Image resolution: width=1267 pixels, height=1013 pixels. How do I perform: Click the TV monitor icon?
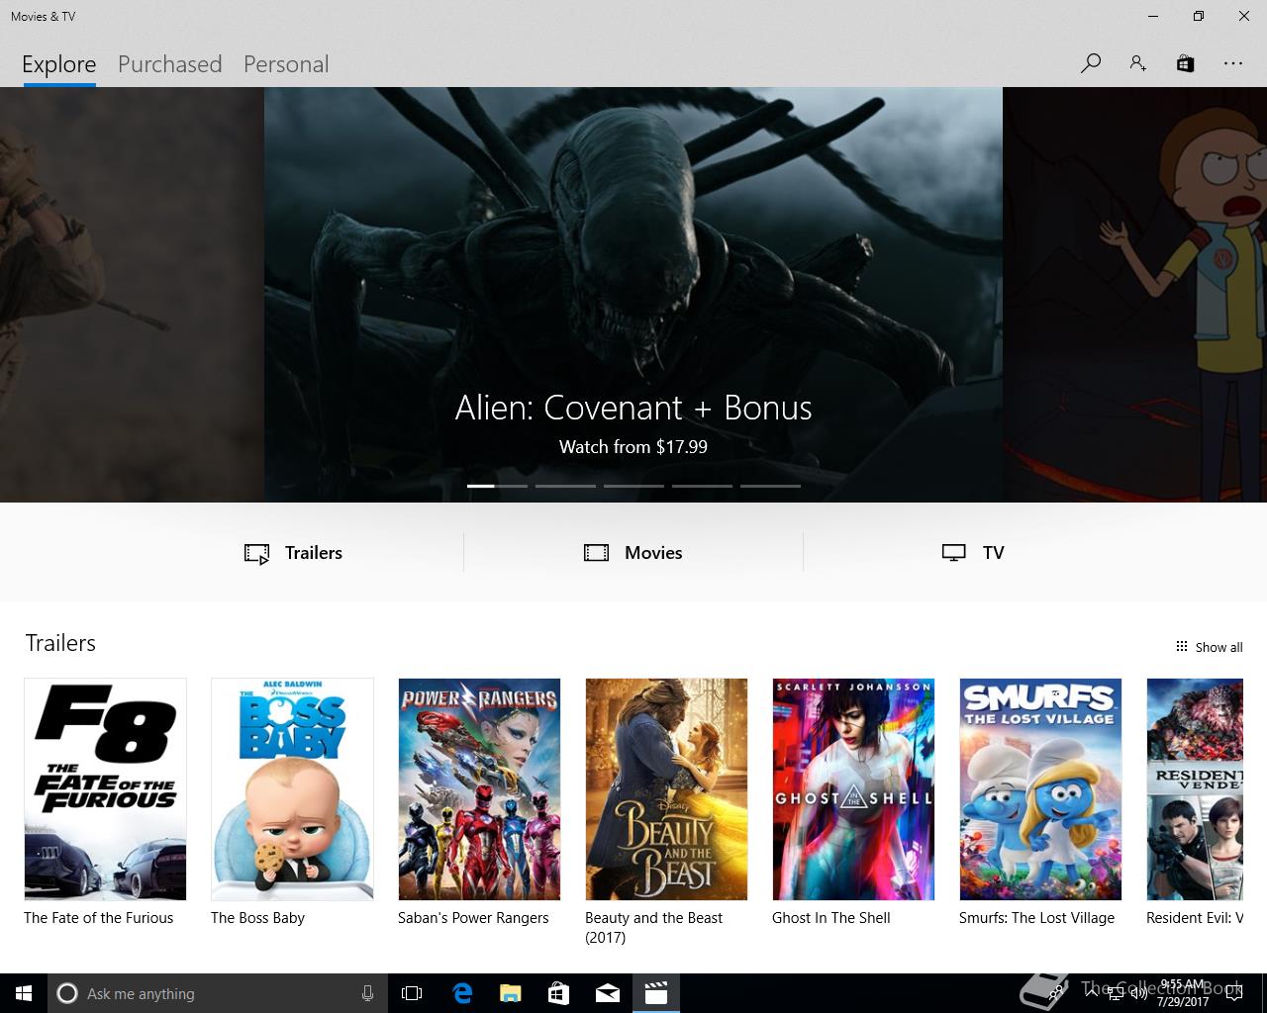pyautogui.click(x=953, y=553)
